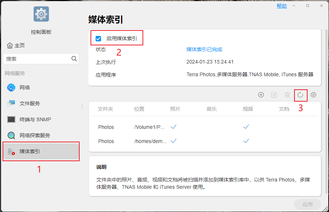Viewport: 329px width, 212px height.
Task: Click the 视频 checkmark for /Volume1 Photos
Action: [x=246, y=127]
